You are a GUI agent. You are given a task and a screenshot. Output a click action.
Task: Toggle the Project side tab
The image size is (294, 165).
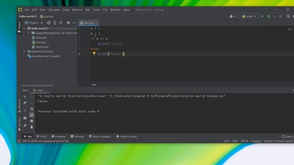19,27
